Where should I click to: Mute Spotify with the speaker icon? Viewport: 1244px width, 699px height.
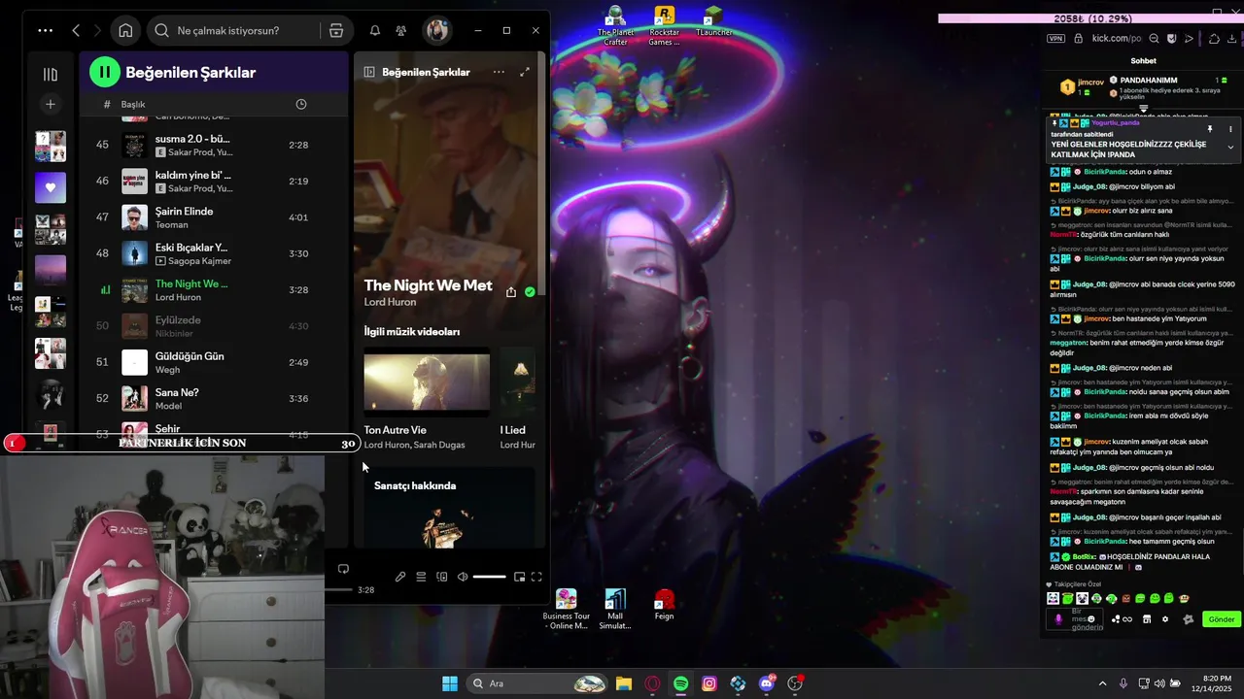point(463,577)
